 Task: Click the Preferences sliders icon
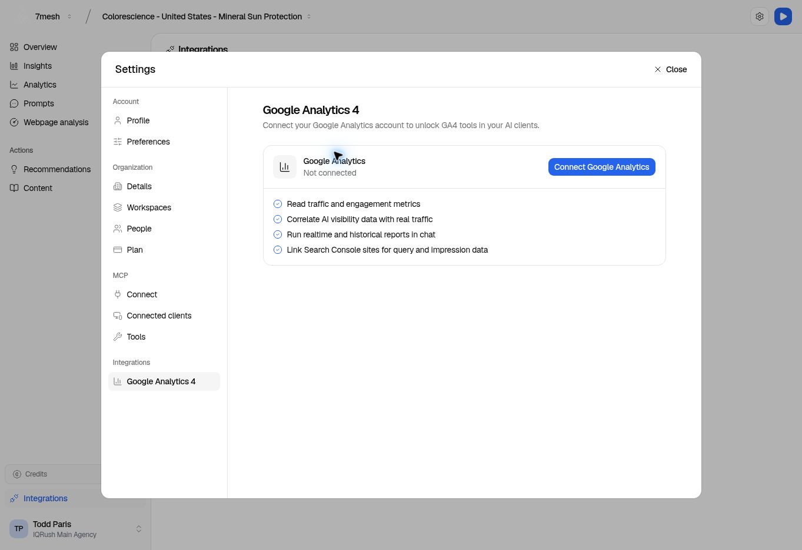point(118,142)
